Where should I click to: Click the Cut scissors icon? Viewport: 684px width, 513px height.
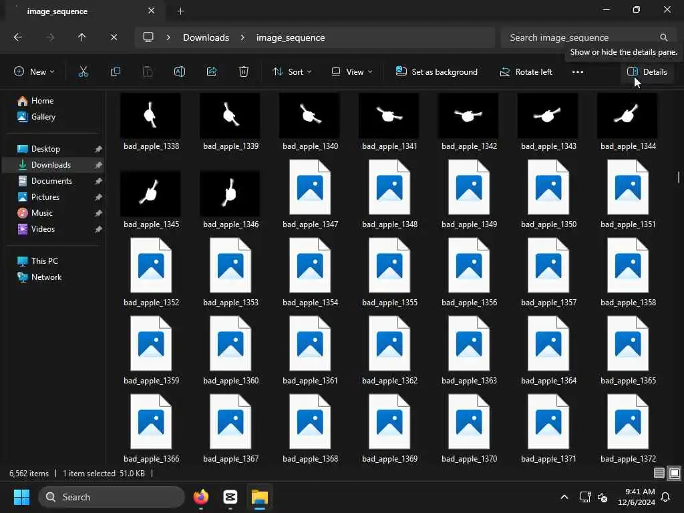83,72
